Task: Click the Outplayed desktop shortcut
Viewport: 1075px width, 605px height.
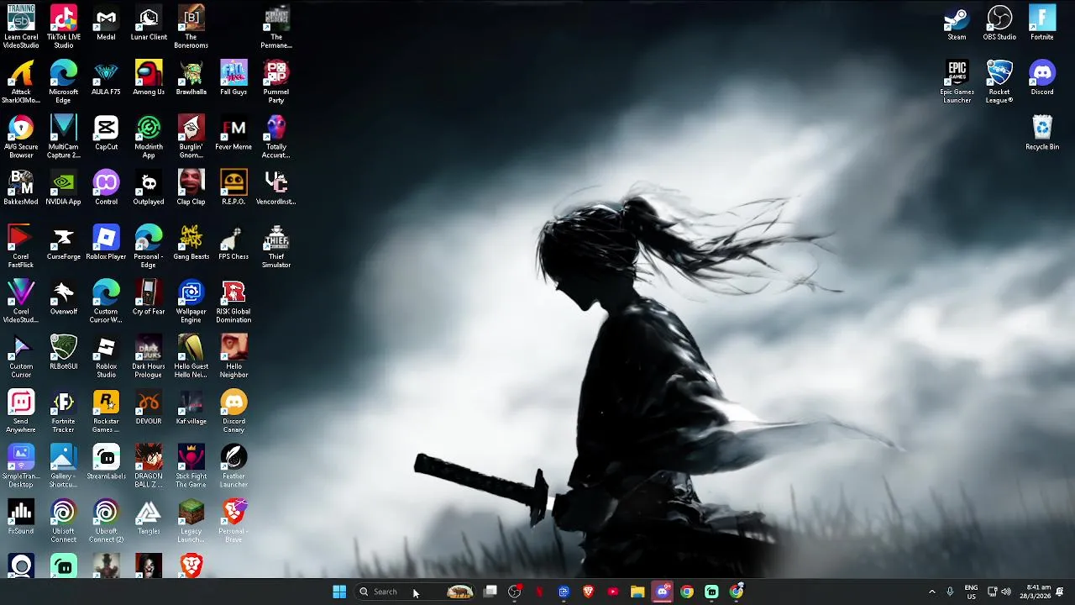Action: pyautogui.click(x=149, y=187)
